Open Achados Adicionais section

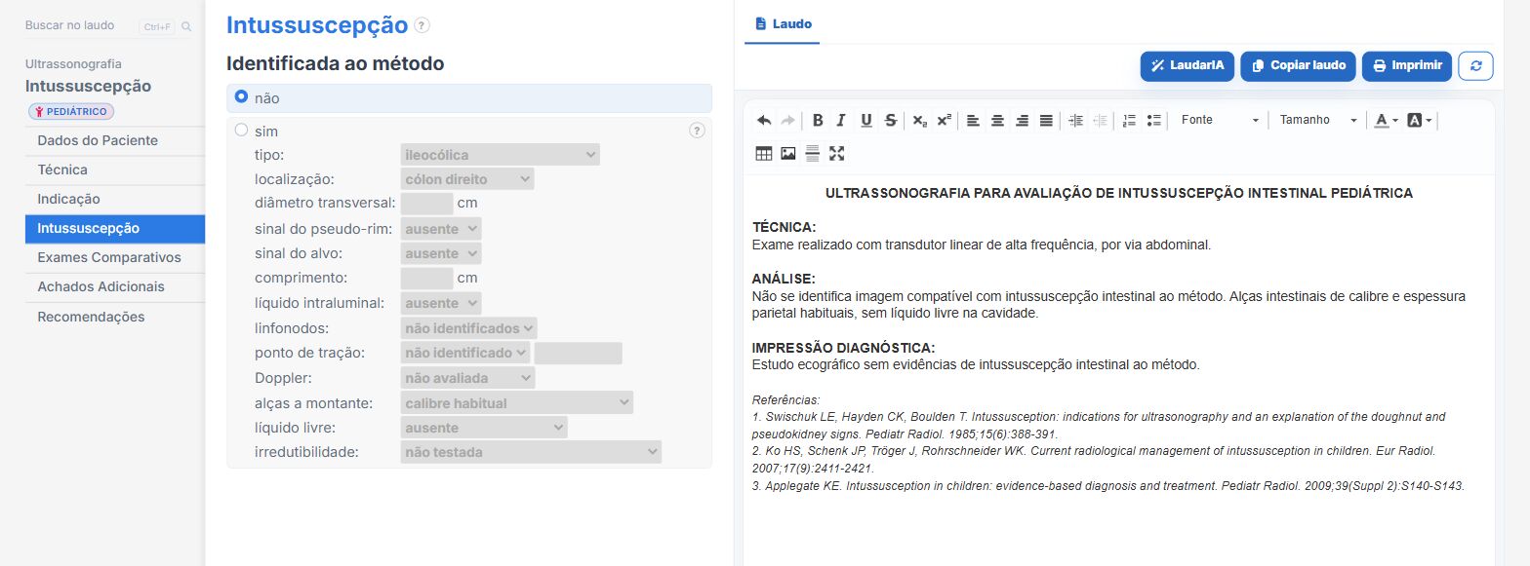[x=115, y=286]
